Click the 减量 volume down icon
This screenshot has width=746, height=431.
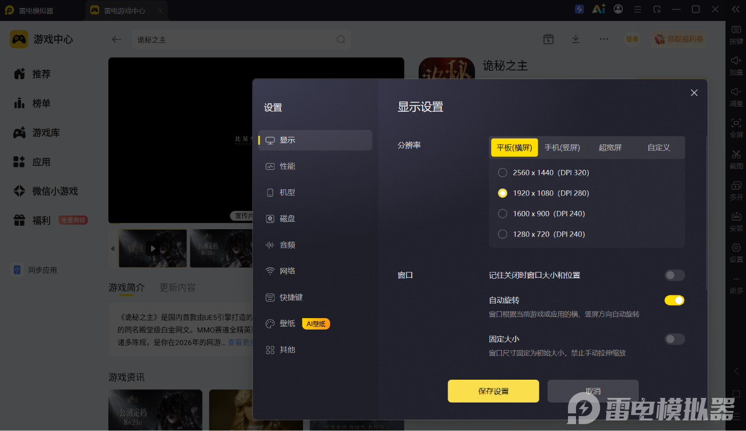[x=736, y=91]
